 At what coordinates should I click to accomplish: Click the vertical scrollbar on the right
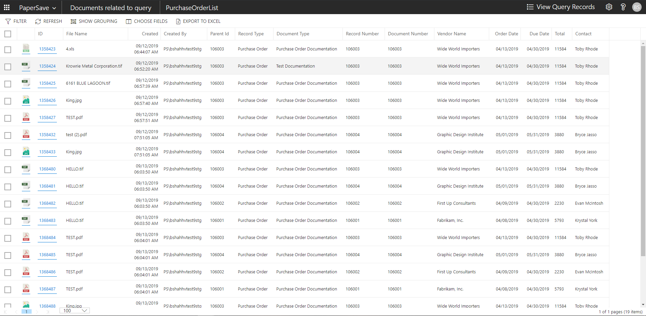[643, 151]
